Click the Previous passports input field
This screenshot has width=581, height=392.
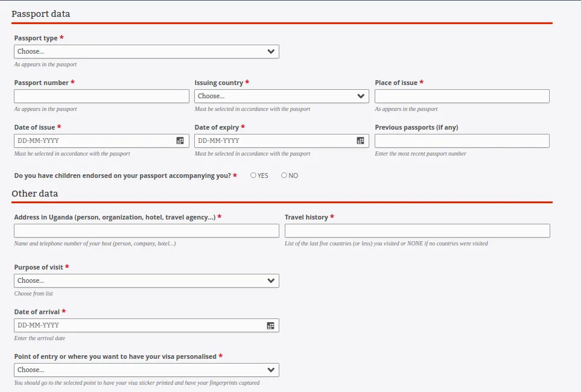(462, 141)
